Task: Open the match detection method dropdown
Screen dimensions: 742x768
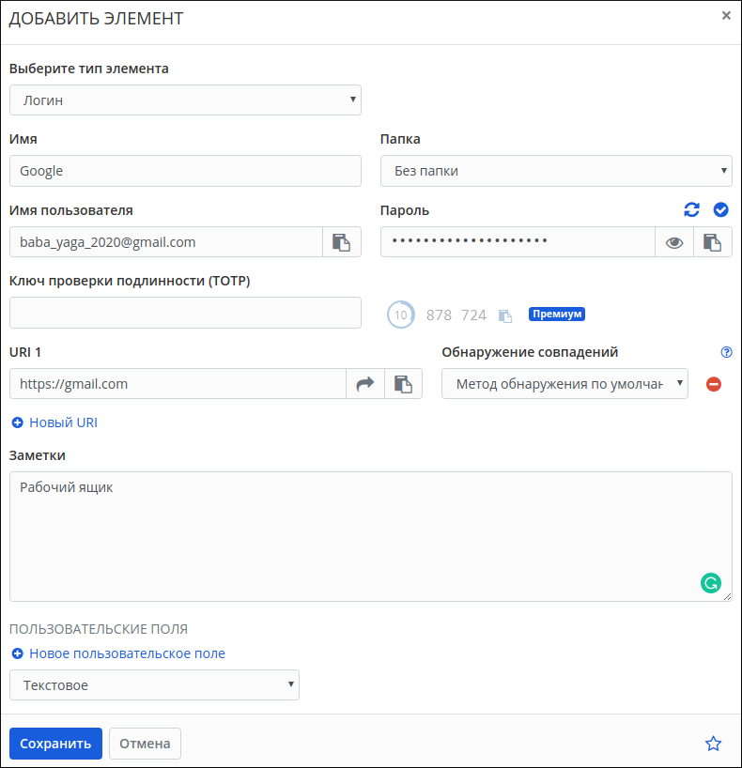Action: pyautogui.click(x=564, y=384)
